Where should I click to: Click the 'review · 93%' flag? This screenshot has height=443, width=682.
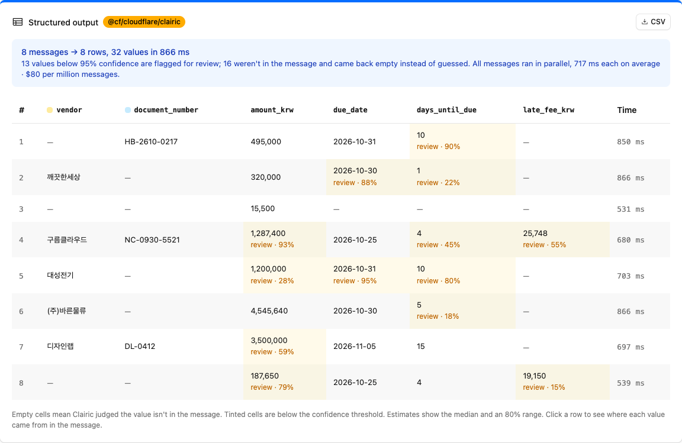pyautogui.click(x=272, y=245)
